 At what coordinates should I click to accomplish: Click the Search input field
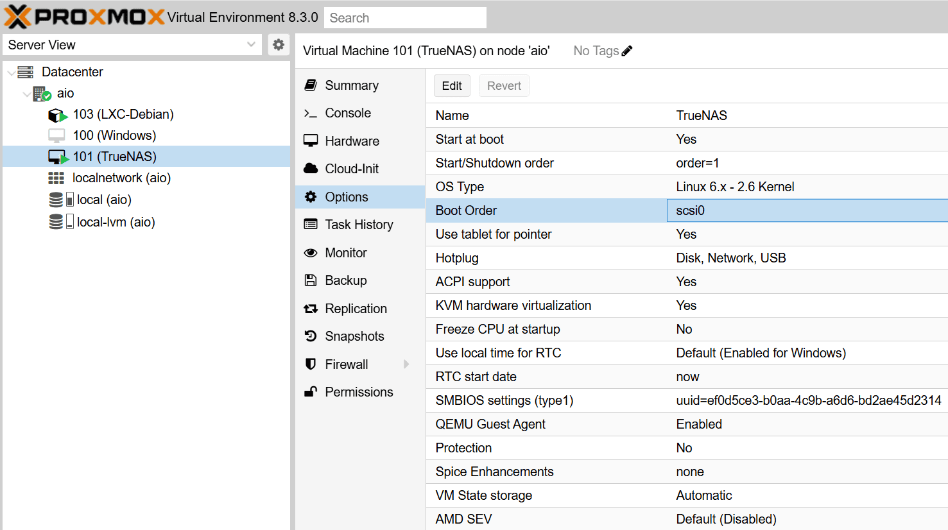click(x=405, y=18)
